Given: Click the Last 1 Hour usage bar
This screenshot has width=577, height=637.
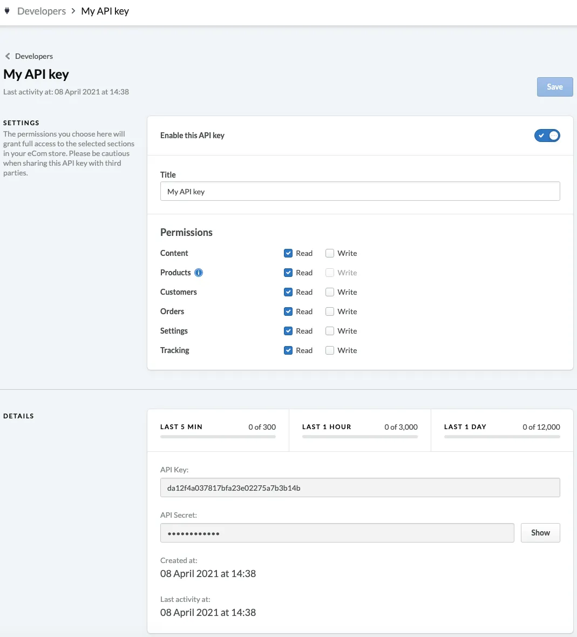Looking at the screenshot, I should 360,437.
